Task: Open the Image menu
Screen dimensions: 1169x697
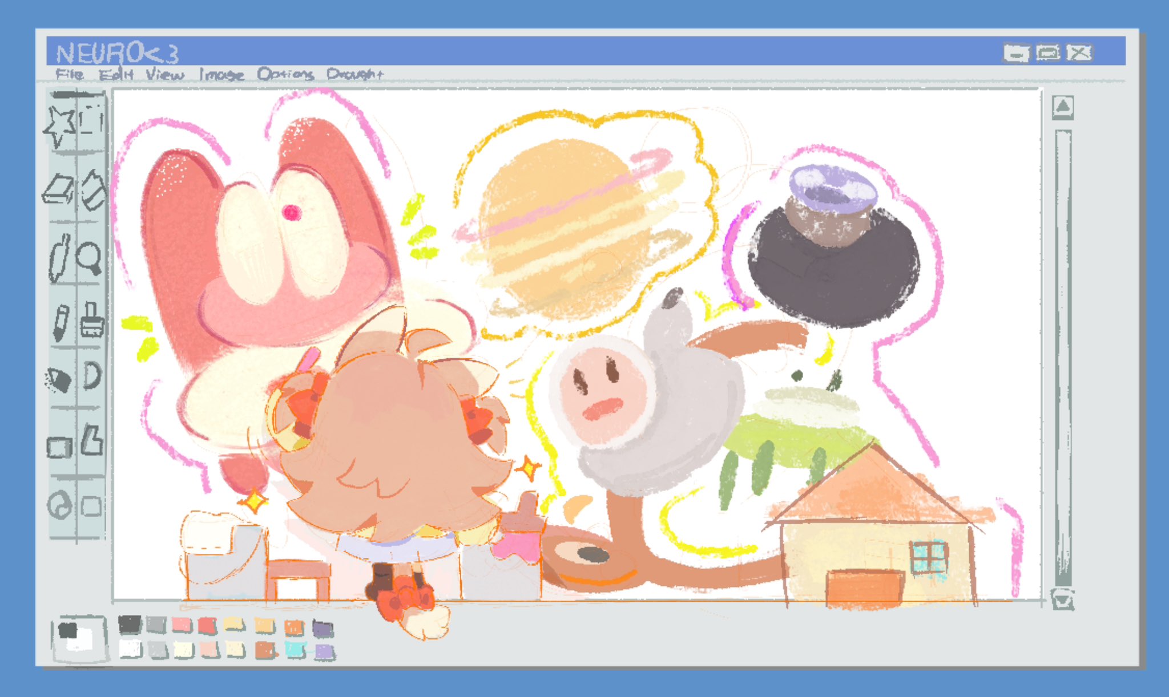Action: pyautogui.click(x=221, y=74)
